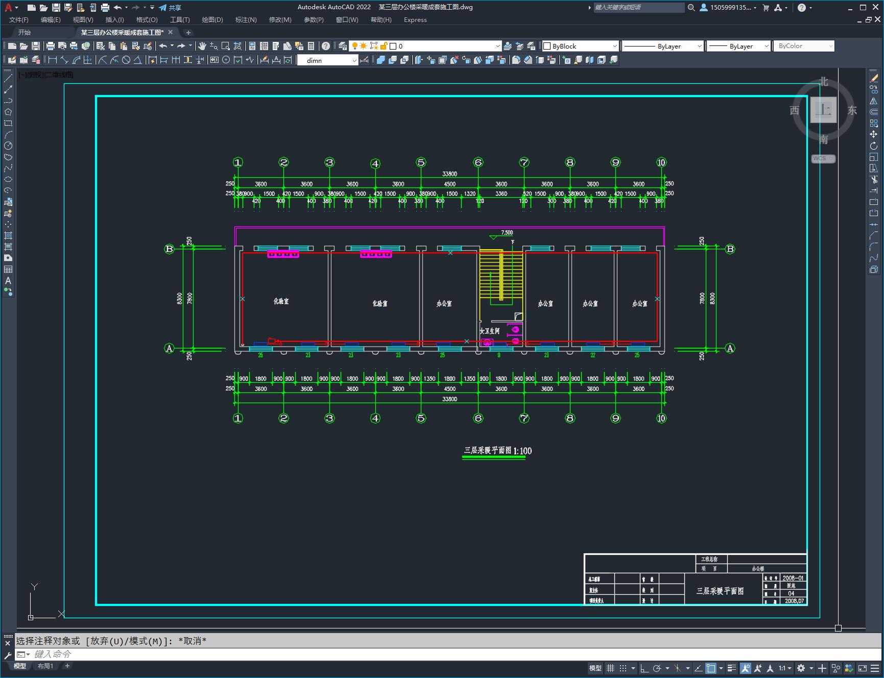Click the Move tool in modify toolbar

pyautogui.click(x=874, y=134)
